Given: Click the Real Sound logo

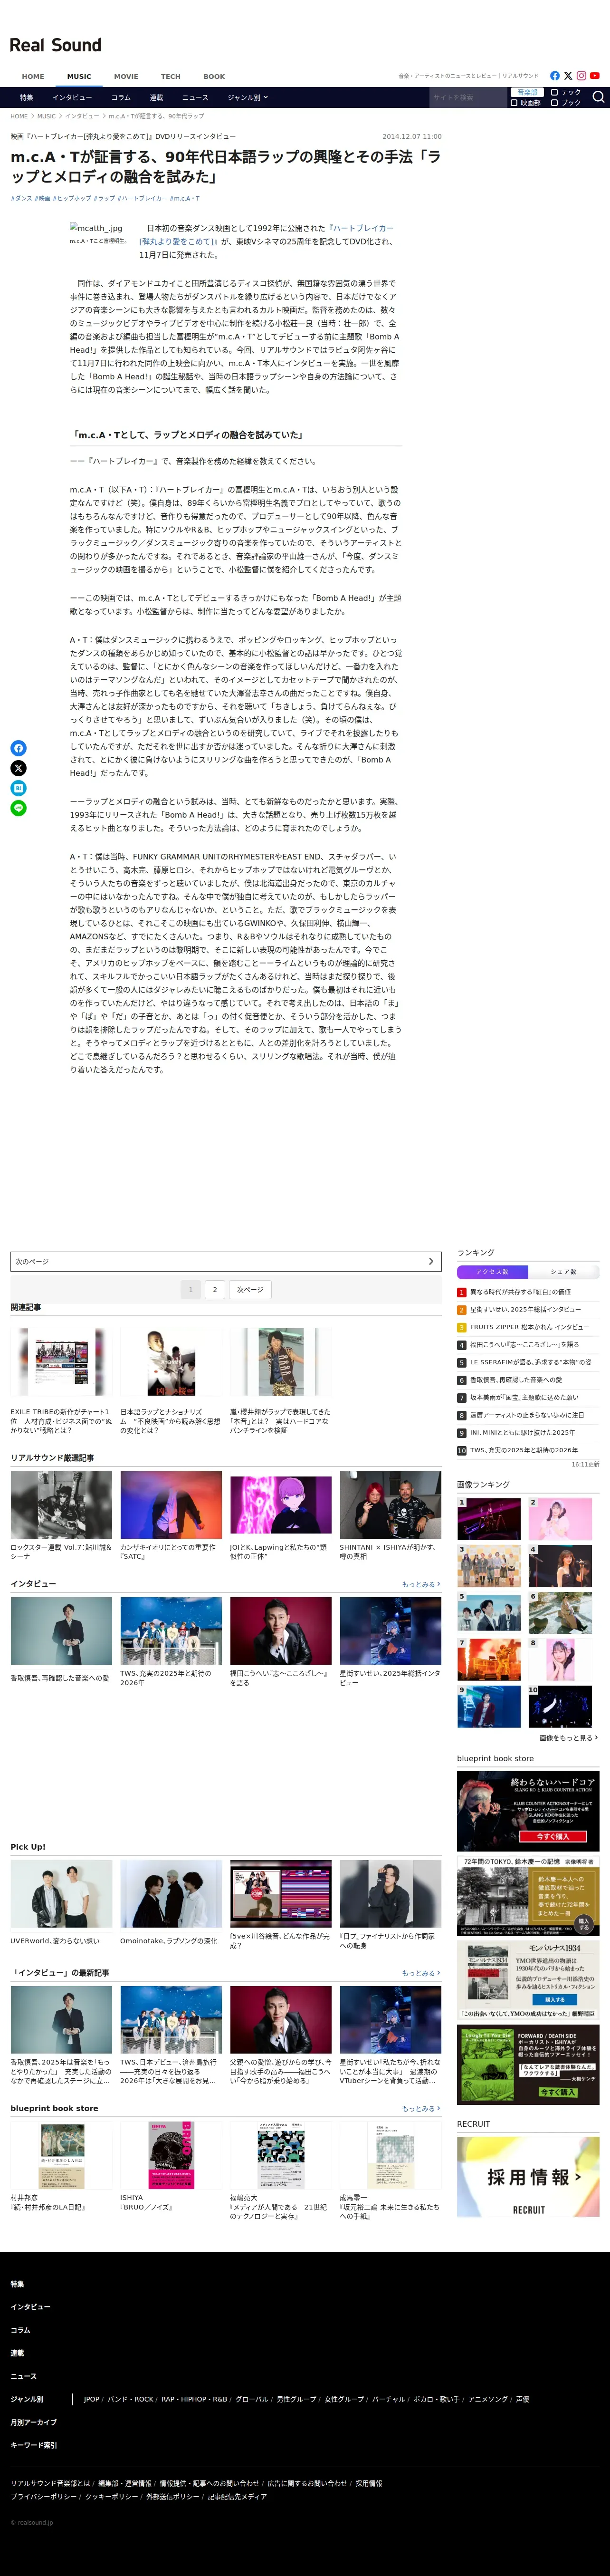Looking at the screenshot, I should click(x=56, y=45).
